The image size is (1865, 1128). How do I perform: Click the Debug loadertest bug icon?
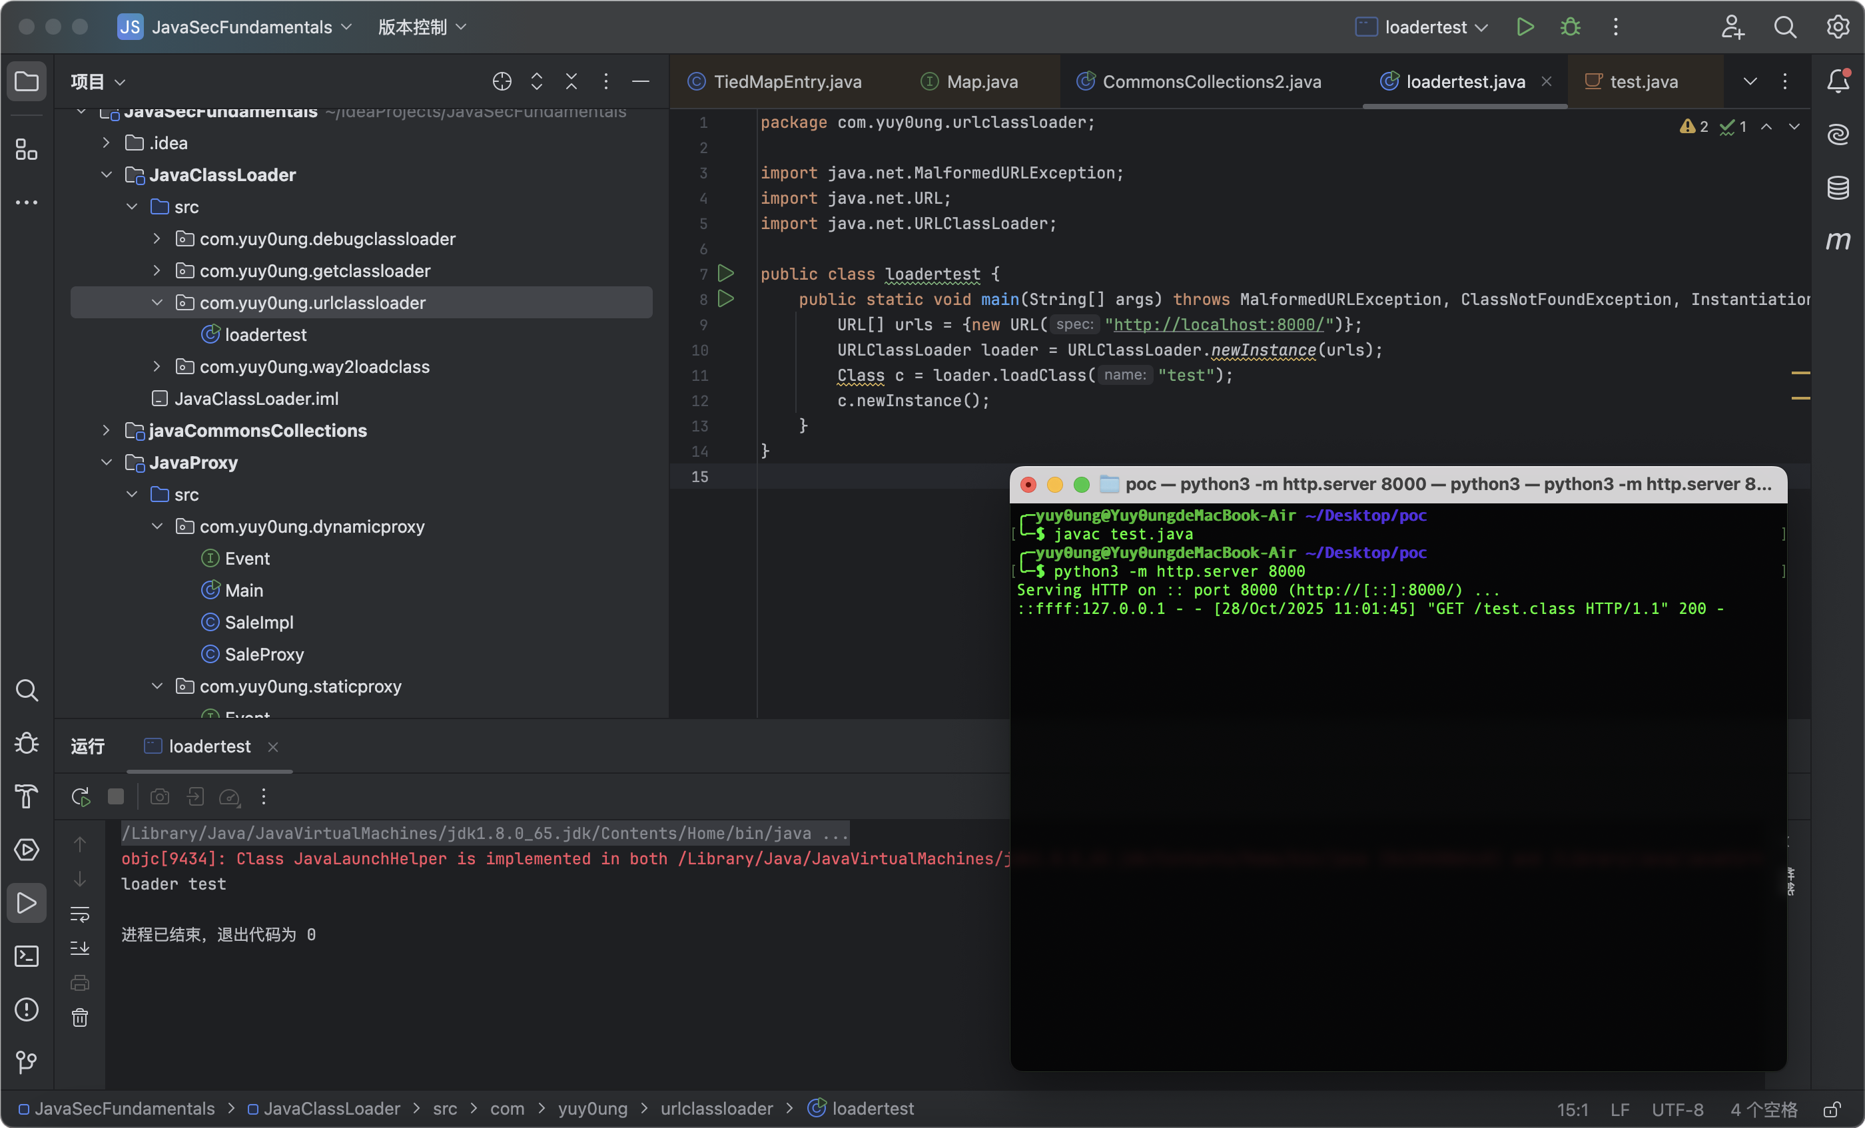click(x=1570, y=27)
